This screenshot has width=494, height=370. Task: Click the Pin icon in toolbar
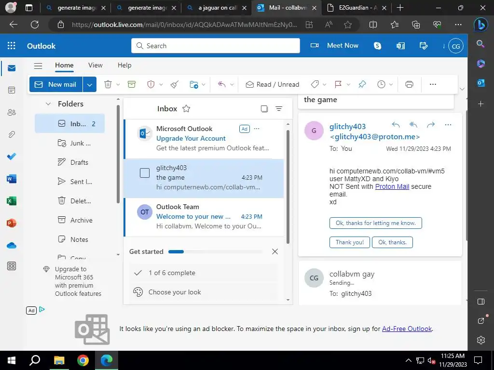point(362,84)
